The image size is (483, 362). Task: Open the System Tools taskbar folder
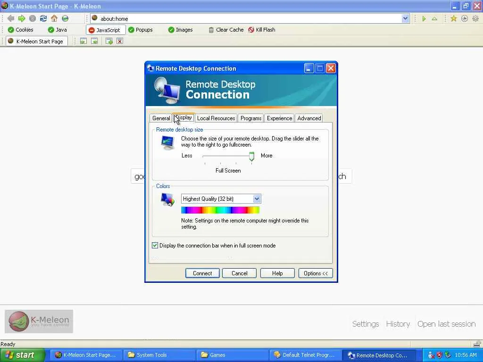pyautogui.click(x=159, y=355)
